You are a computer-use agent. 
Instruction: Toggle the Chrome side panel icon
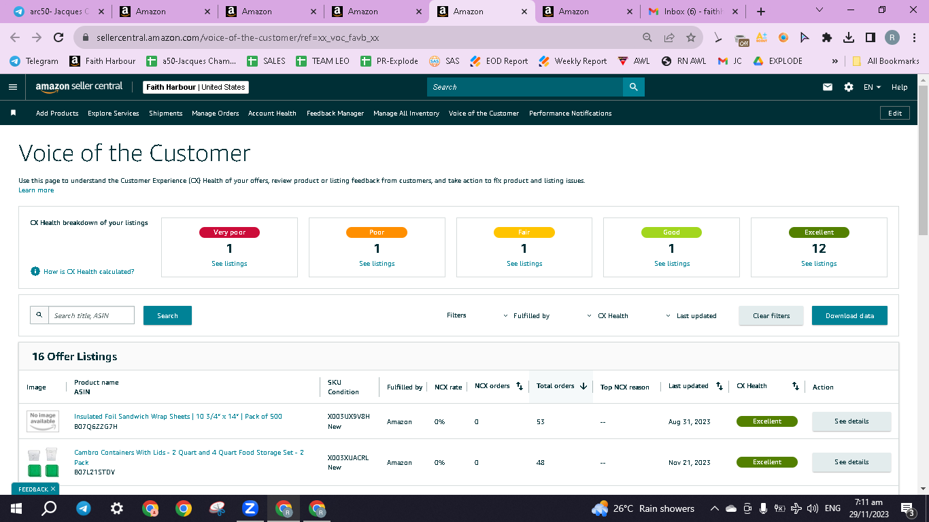tap(871, 38)
